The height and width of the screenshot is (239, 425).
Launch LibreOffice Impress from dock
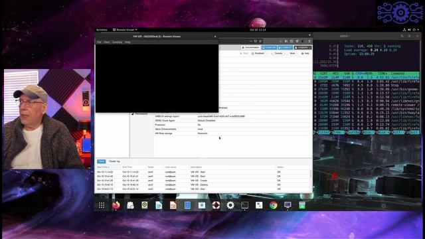tap(173, 205)
